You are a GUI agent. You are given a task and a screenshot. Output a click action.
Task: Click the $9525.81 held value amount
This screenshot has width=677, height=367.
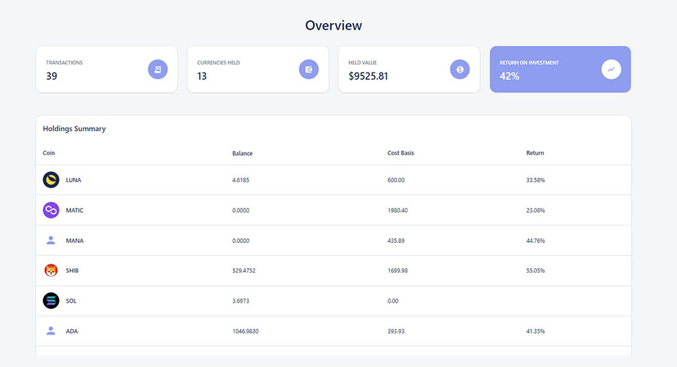(368, 76)
